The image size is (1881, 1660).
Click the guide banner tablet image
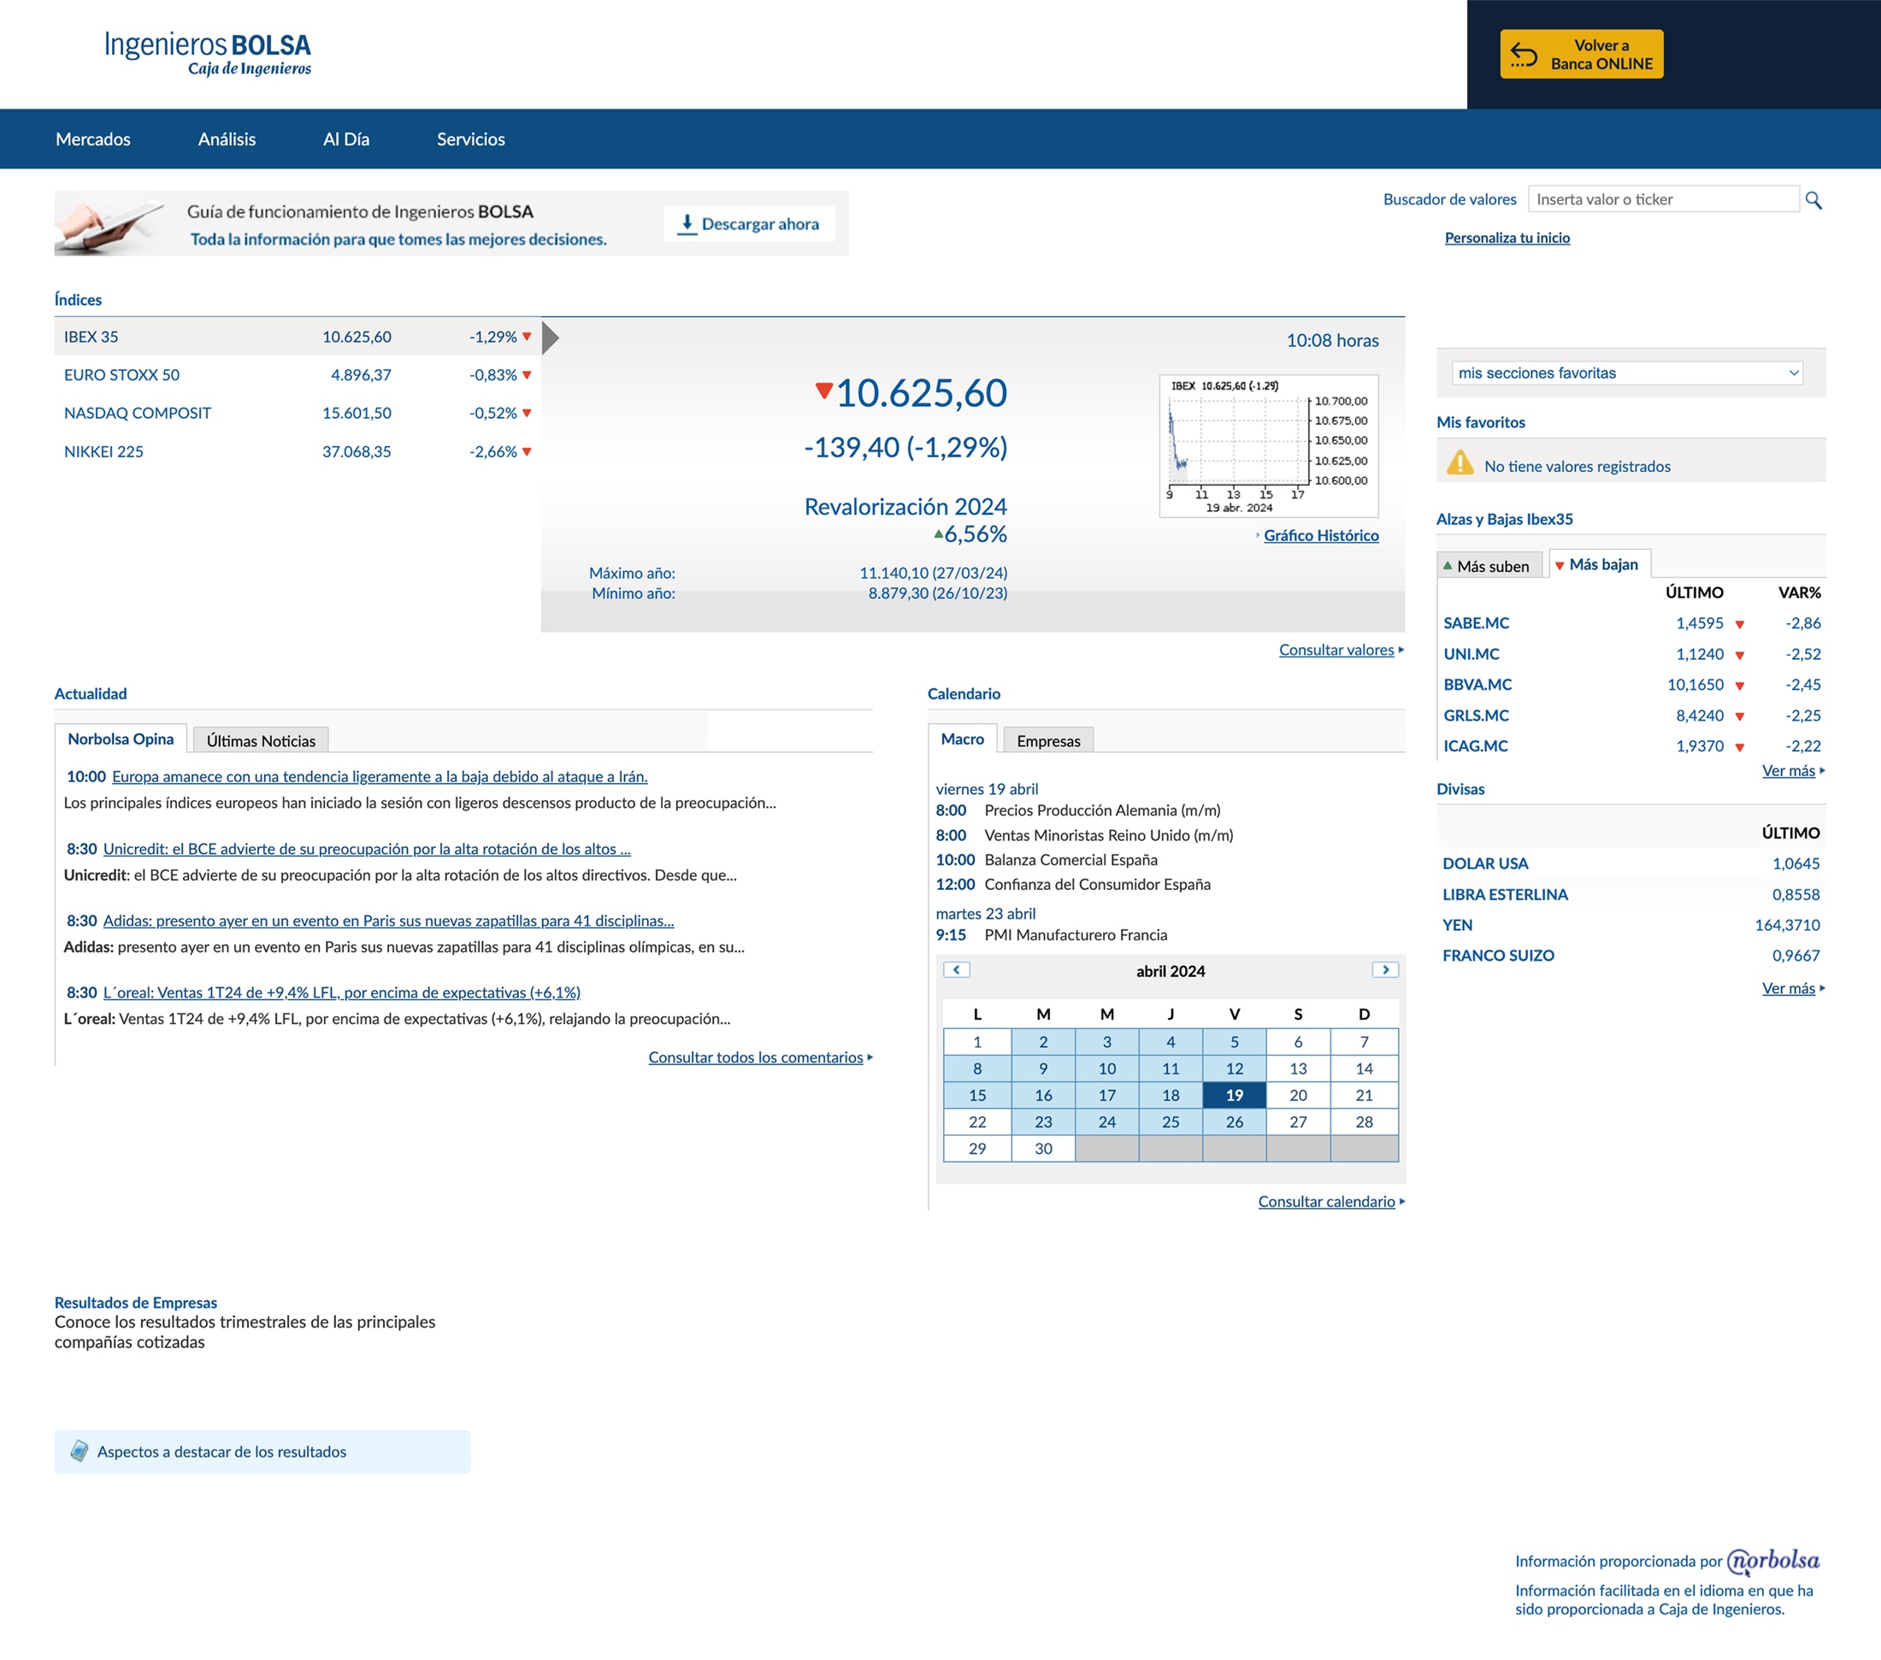[x=109, y=226]
